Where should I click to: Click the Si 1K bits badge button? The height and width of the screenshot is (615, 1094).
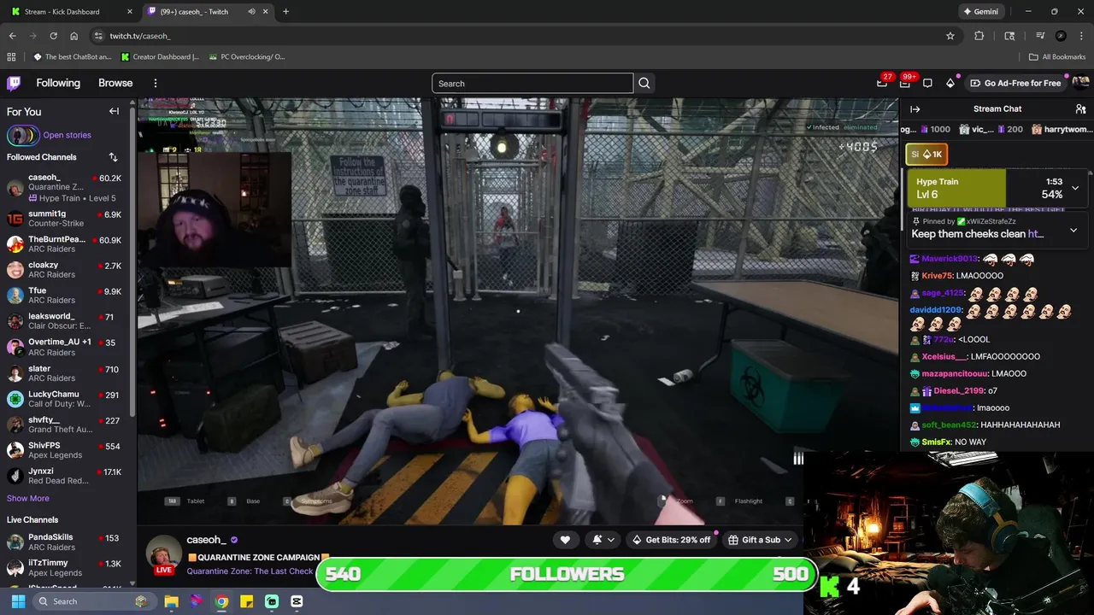point(926,154)
